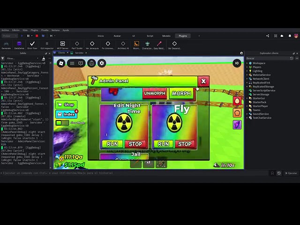Image resolution: width=300 pixels, height=225 pixels.
Task: Click the command bar input field
Action: click(x=135, y=173)
